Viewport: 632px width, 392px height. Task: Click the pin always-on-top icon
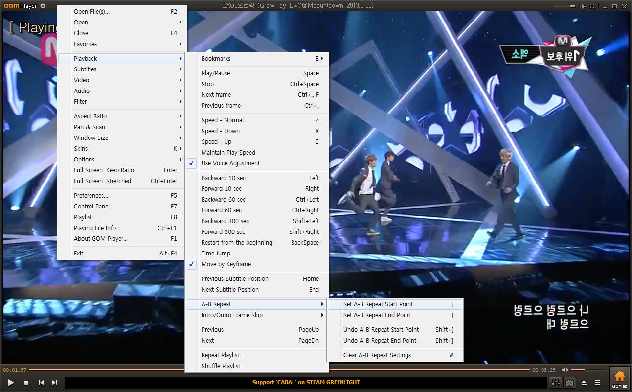[x=583, y=6]
